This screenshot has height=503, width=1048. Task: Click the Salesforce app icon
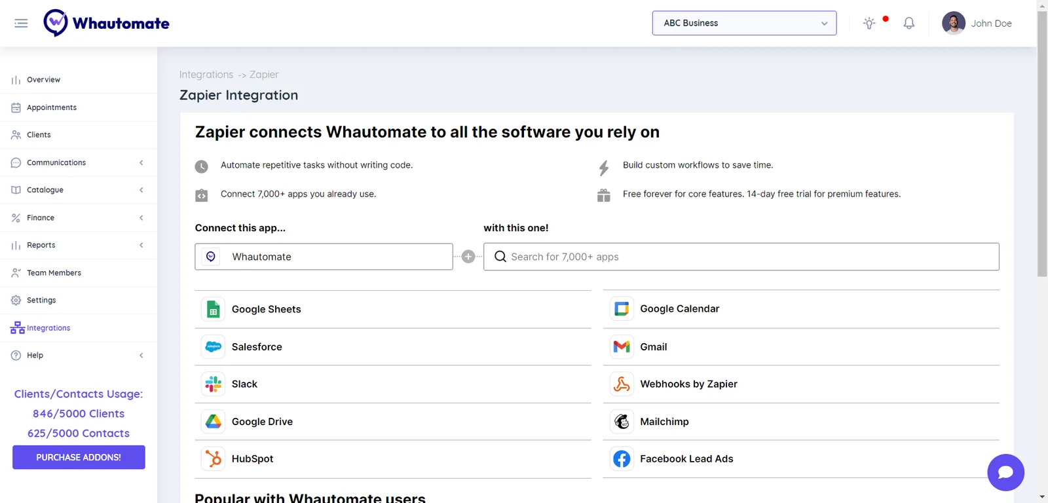[x=214, y=347]
